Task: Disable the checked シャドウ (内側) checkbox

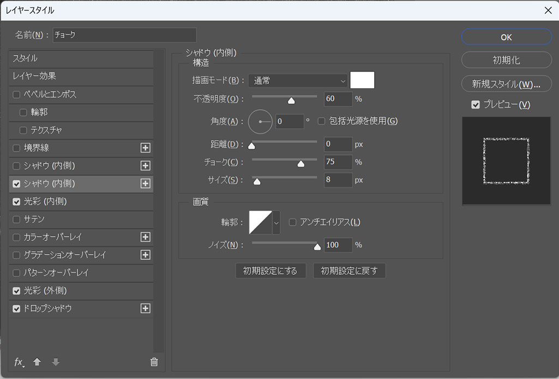Action: click(x=16, y=184)
